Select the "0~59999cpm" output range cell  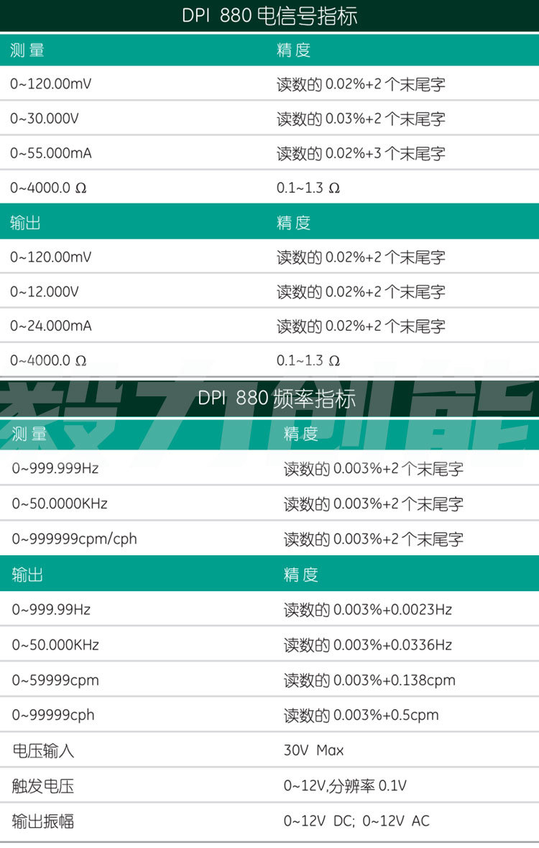[55, 680]
